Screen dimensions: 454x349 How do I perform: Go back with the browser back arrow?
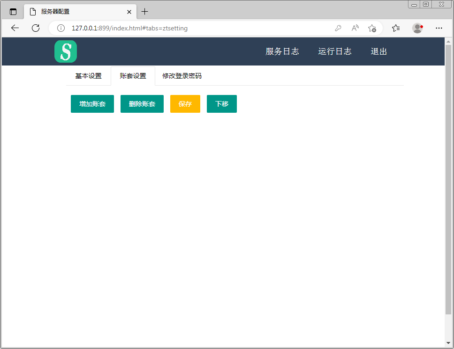(15, 28)
